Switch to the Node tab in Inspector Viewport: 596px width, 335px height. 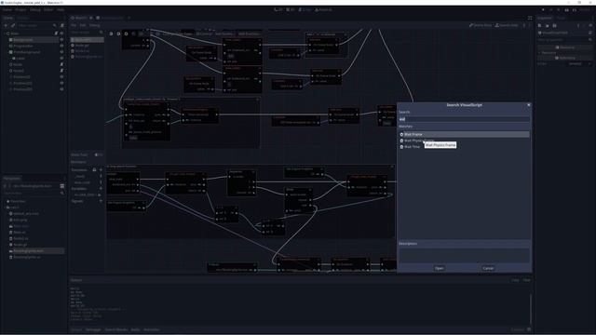point(561,18)
